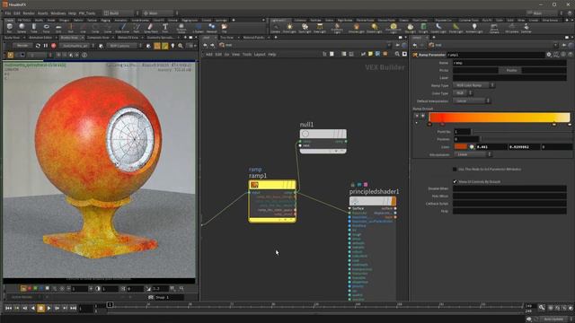Viewport: 575px width, 323px height.
Task: Click the ramp1 node icon
Action: 254,185
